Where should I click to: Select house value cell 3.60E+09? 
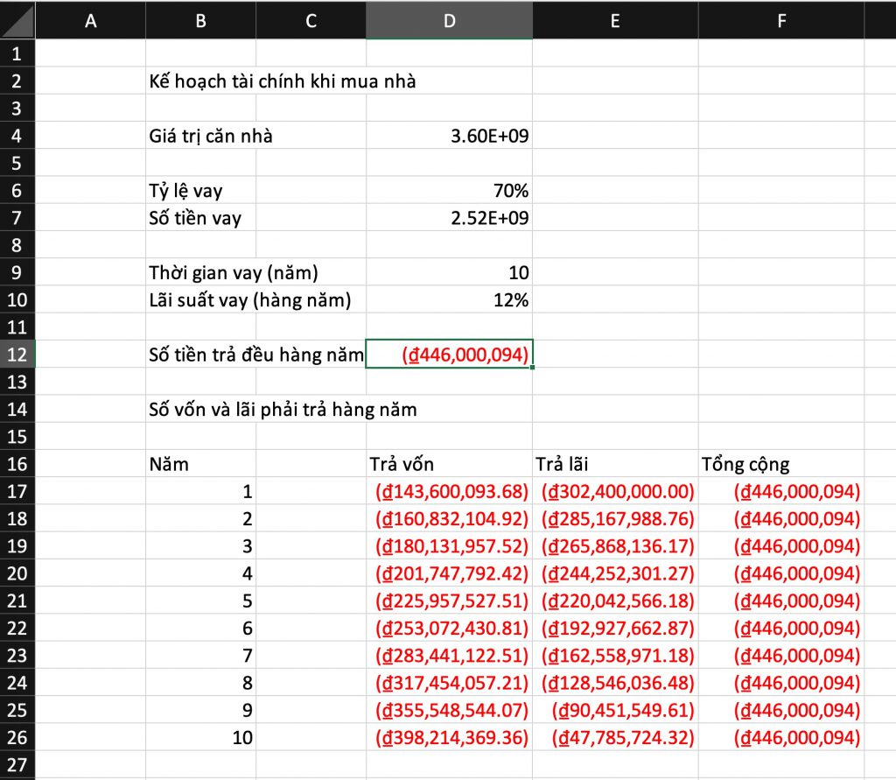pos(449,136)
